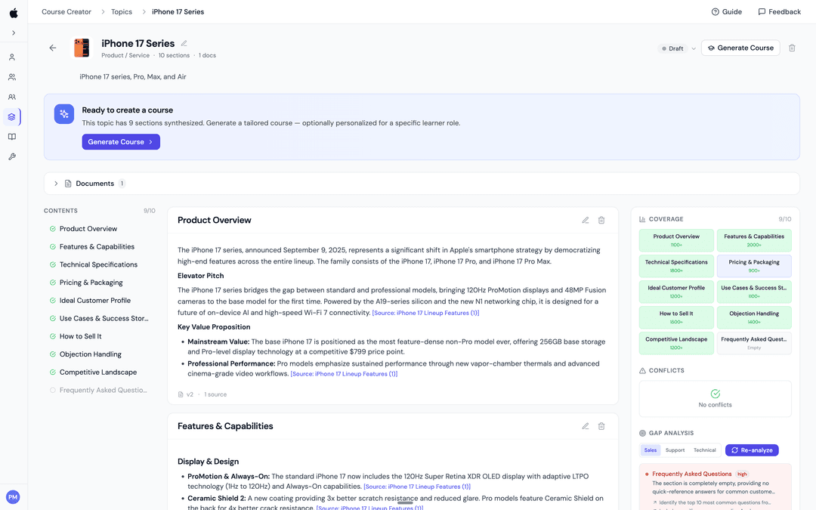Screen dimensions: 816x510
Task: Edit the Product Overview section with pencil icon
Action: (585, 220)
